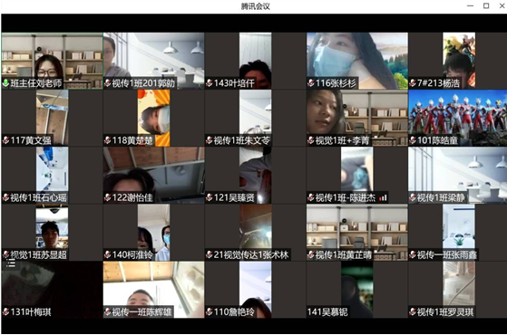Click muted microphone icon of 143叶培仟
This screenshot has width=507, height=335.
click(210, 83)
